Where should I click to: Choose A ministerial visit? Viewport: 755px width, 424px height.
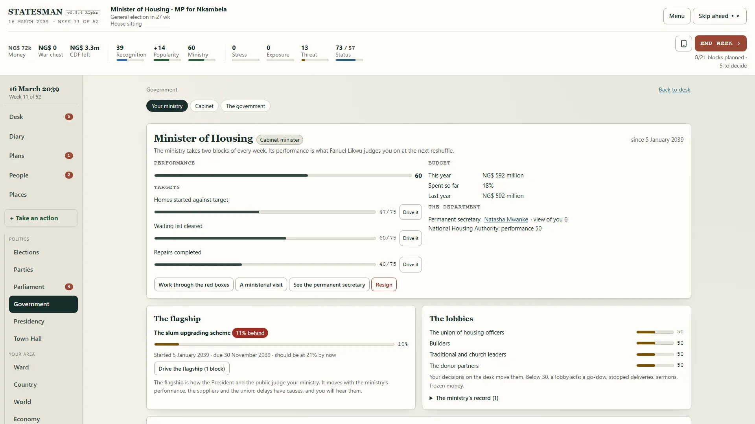(261, 285)
